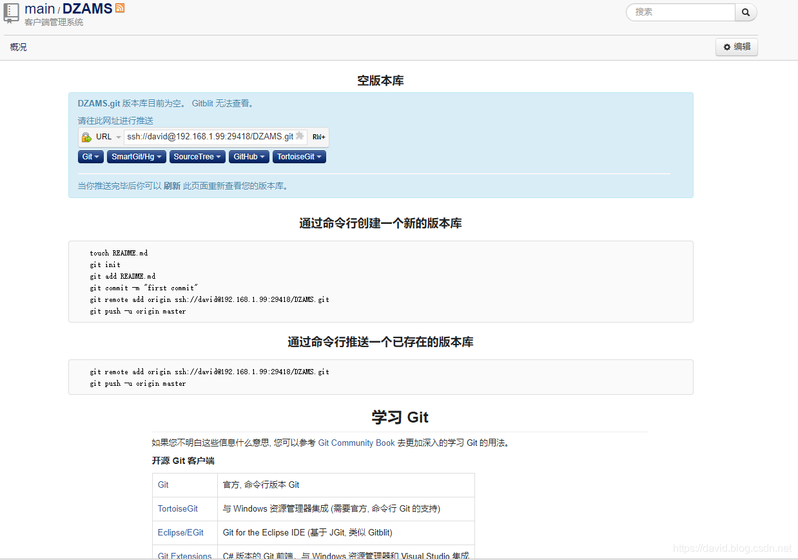Click the 'git add README.md' command line

pos(122,276)
